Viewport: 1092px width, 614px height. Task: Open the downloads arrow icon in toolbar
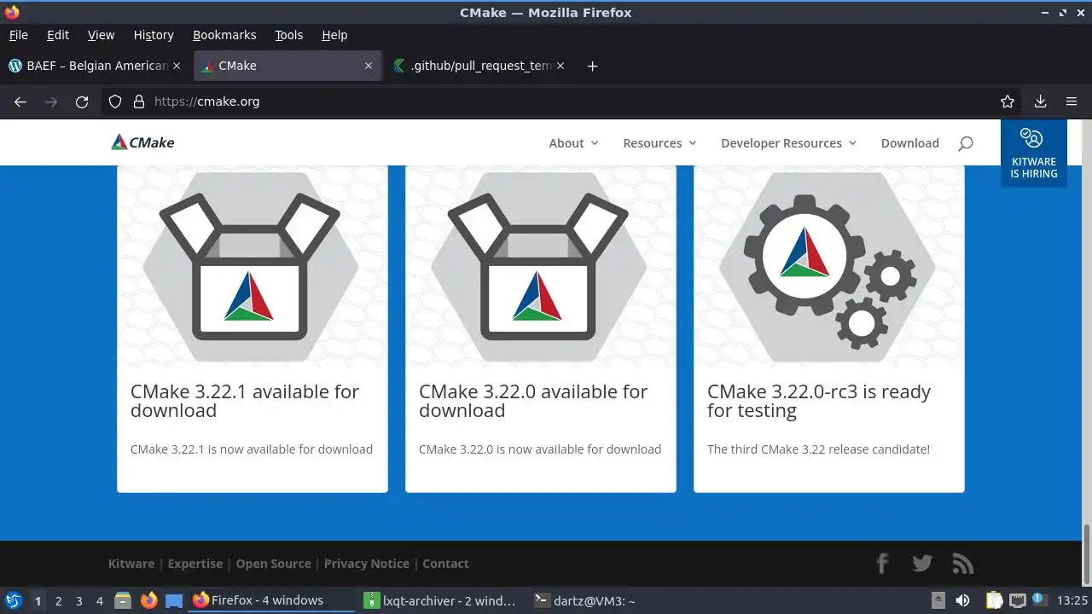(1040, 101)
